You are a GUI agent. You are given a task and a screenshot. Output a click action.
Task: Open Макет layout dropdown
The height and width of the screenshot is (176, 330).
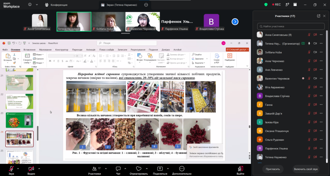click(38, 55)
